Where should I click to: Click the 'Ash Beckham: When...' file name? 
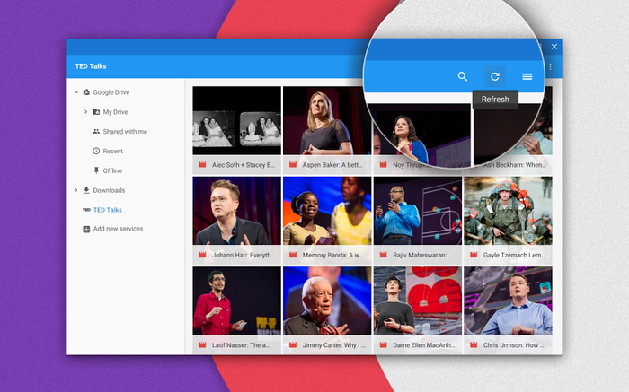coord(515,164)
